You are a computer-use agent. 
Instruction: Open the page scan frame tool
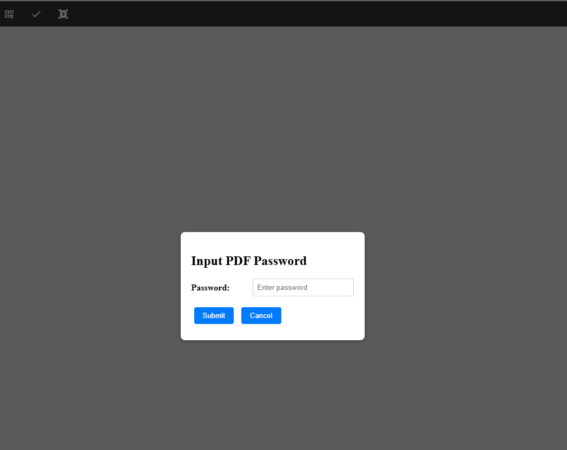pos(63,14)
